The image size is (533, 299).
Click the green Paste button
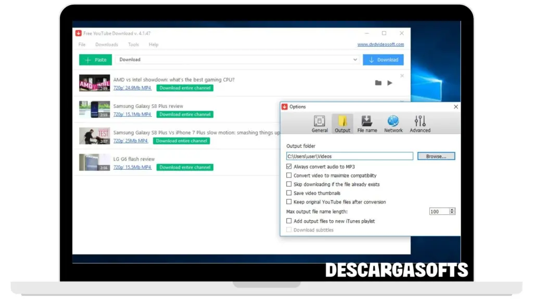point(95,60)
